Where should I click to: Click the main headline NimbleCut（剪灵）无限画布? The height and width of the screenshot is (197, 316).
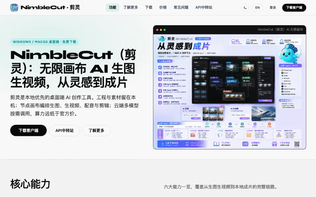[73, 68]
